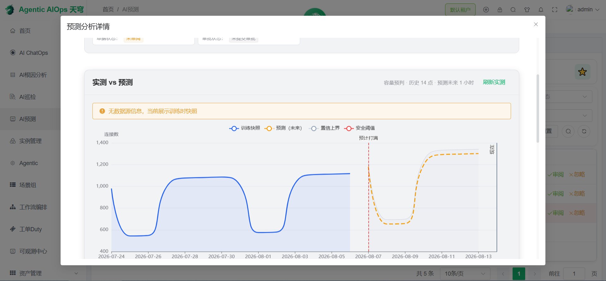Toggle the 置信上界 legend series

(x=324, y=128)
